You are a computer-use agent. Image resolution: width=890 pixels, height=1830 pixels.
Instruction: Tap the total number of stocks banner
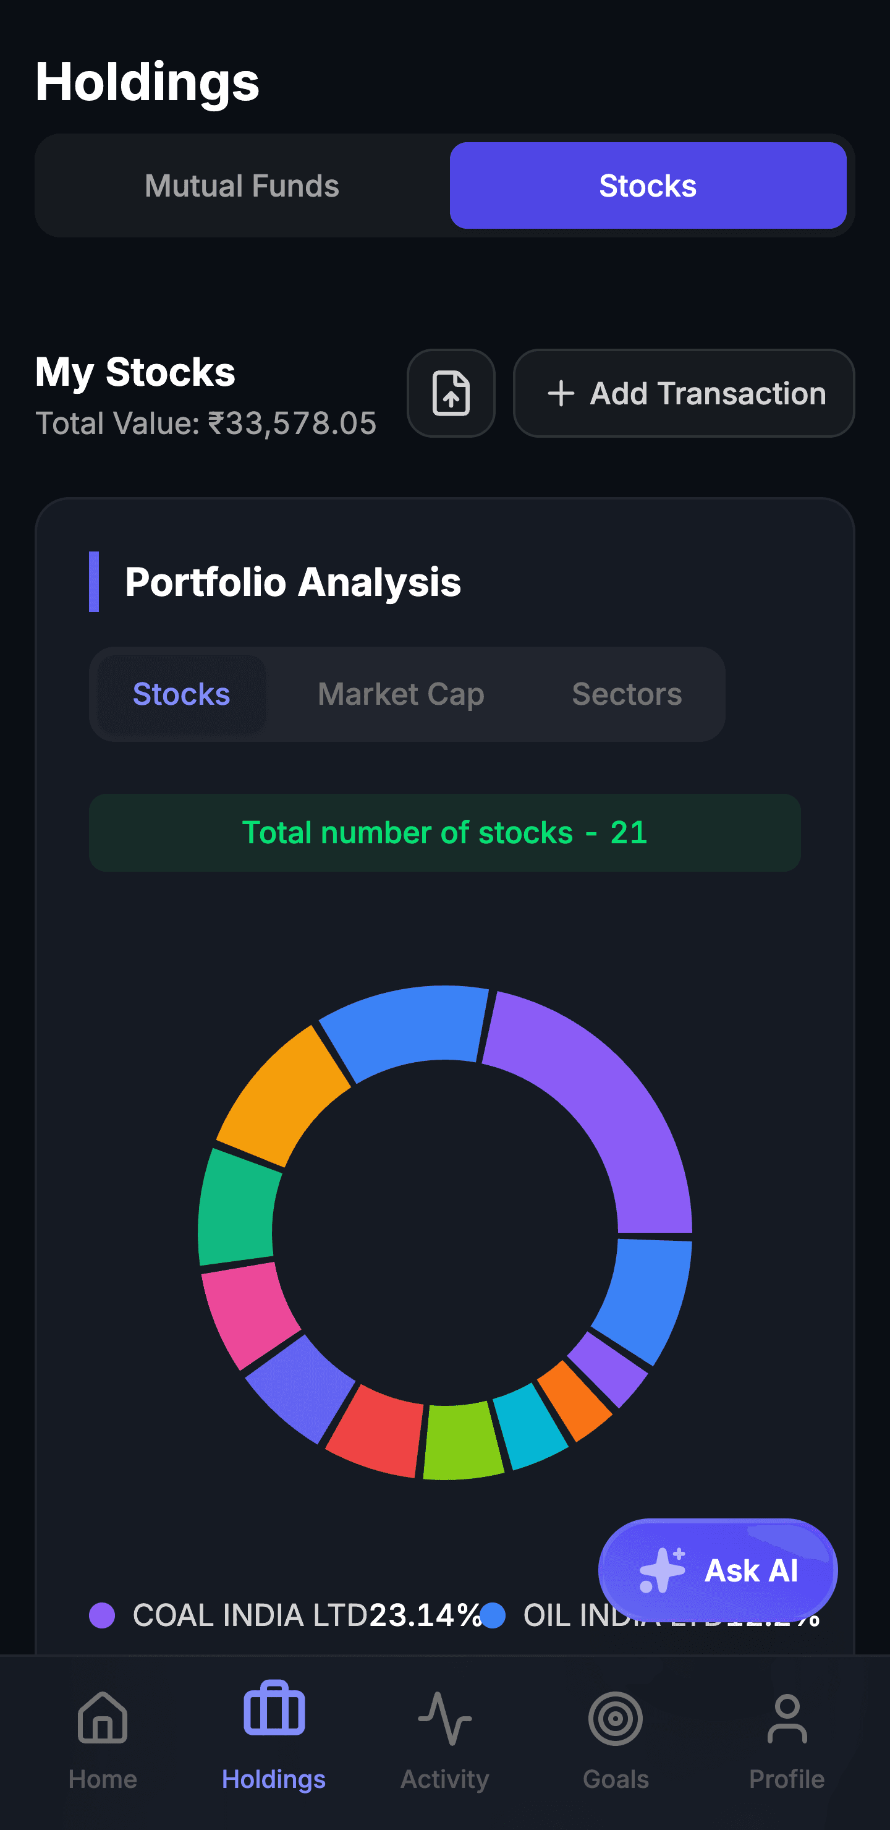(444, 833)
